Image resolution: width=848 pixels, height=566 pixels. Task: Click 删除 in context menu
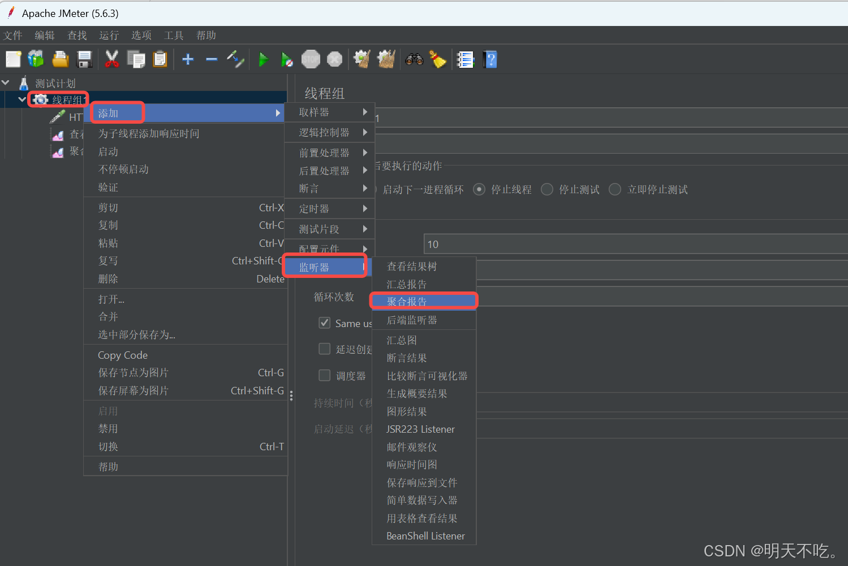pyautogui.click(x=186, y=279)
